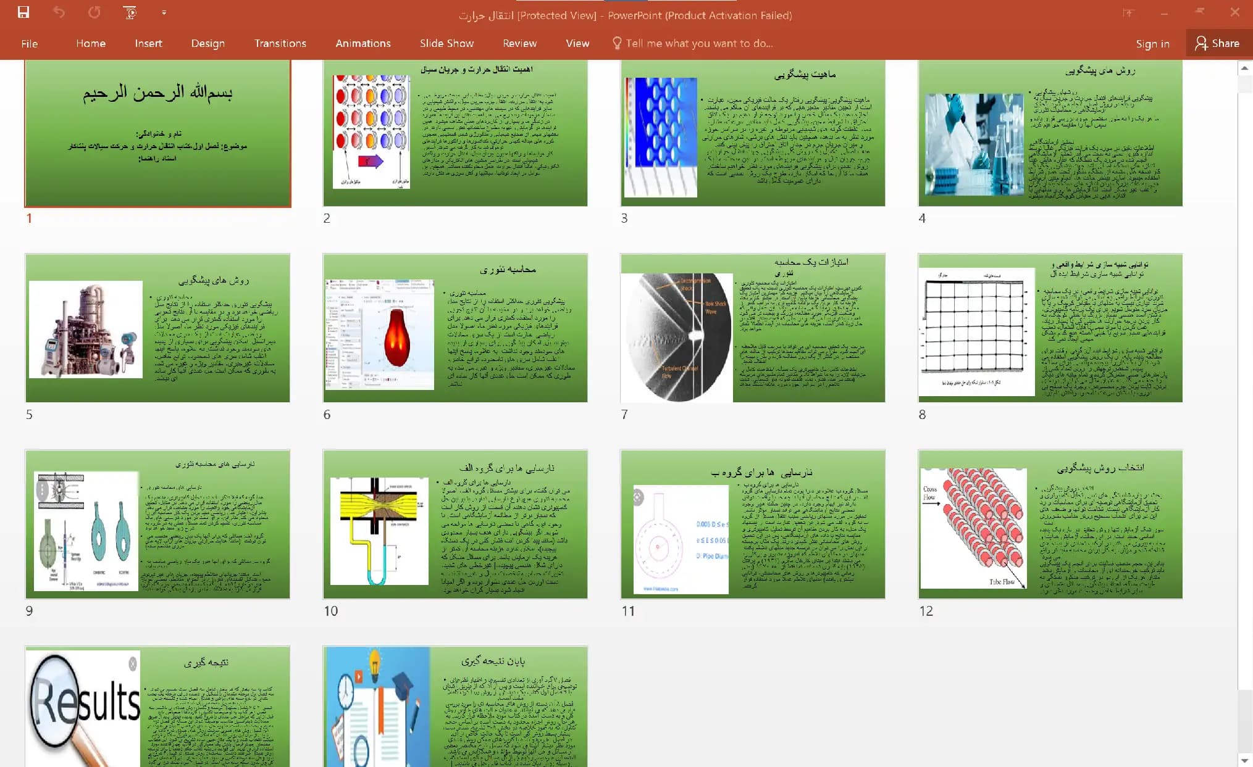Click slide number 10 label
The height and width of the screenshot is (767, 1253).
point(331,611)
